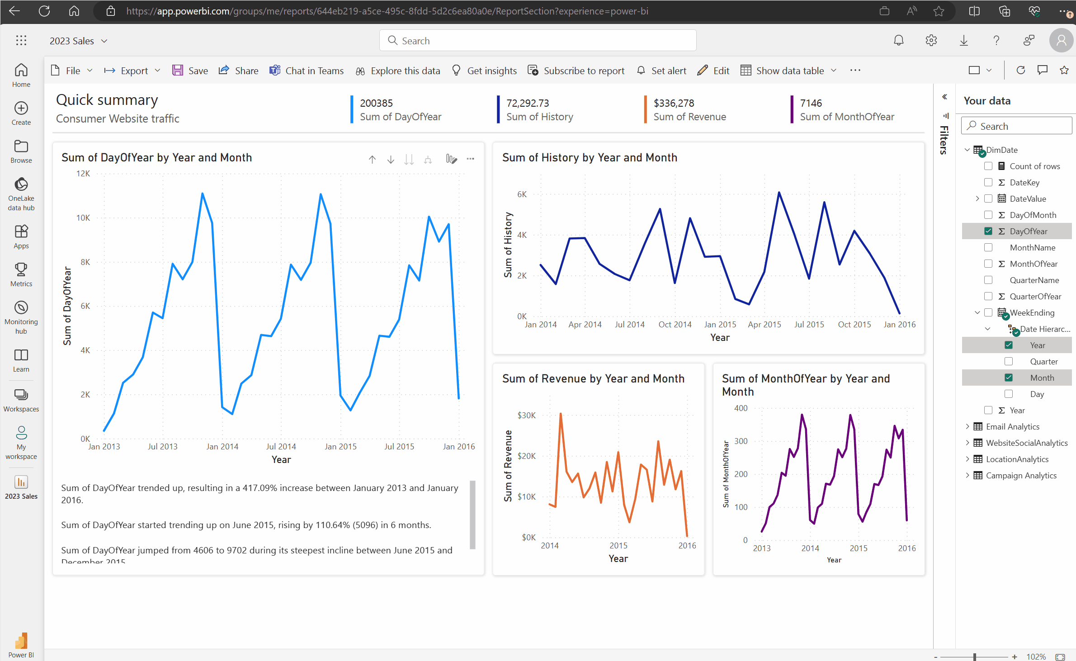Image resolution: width=1076 pixels, height=661 pixels.
Task: Click the Save button
Action: coord(191,71)
